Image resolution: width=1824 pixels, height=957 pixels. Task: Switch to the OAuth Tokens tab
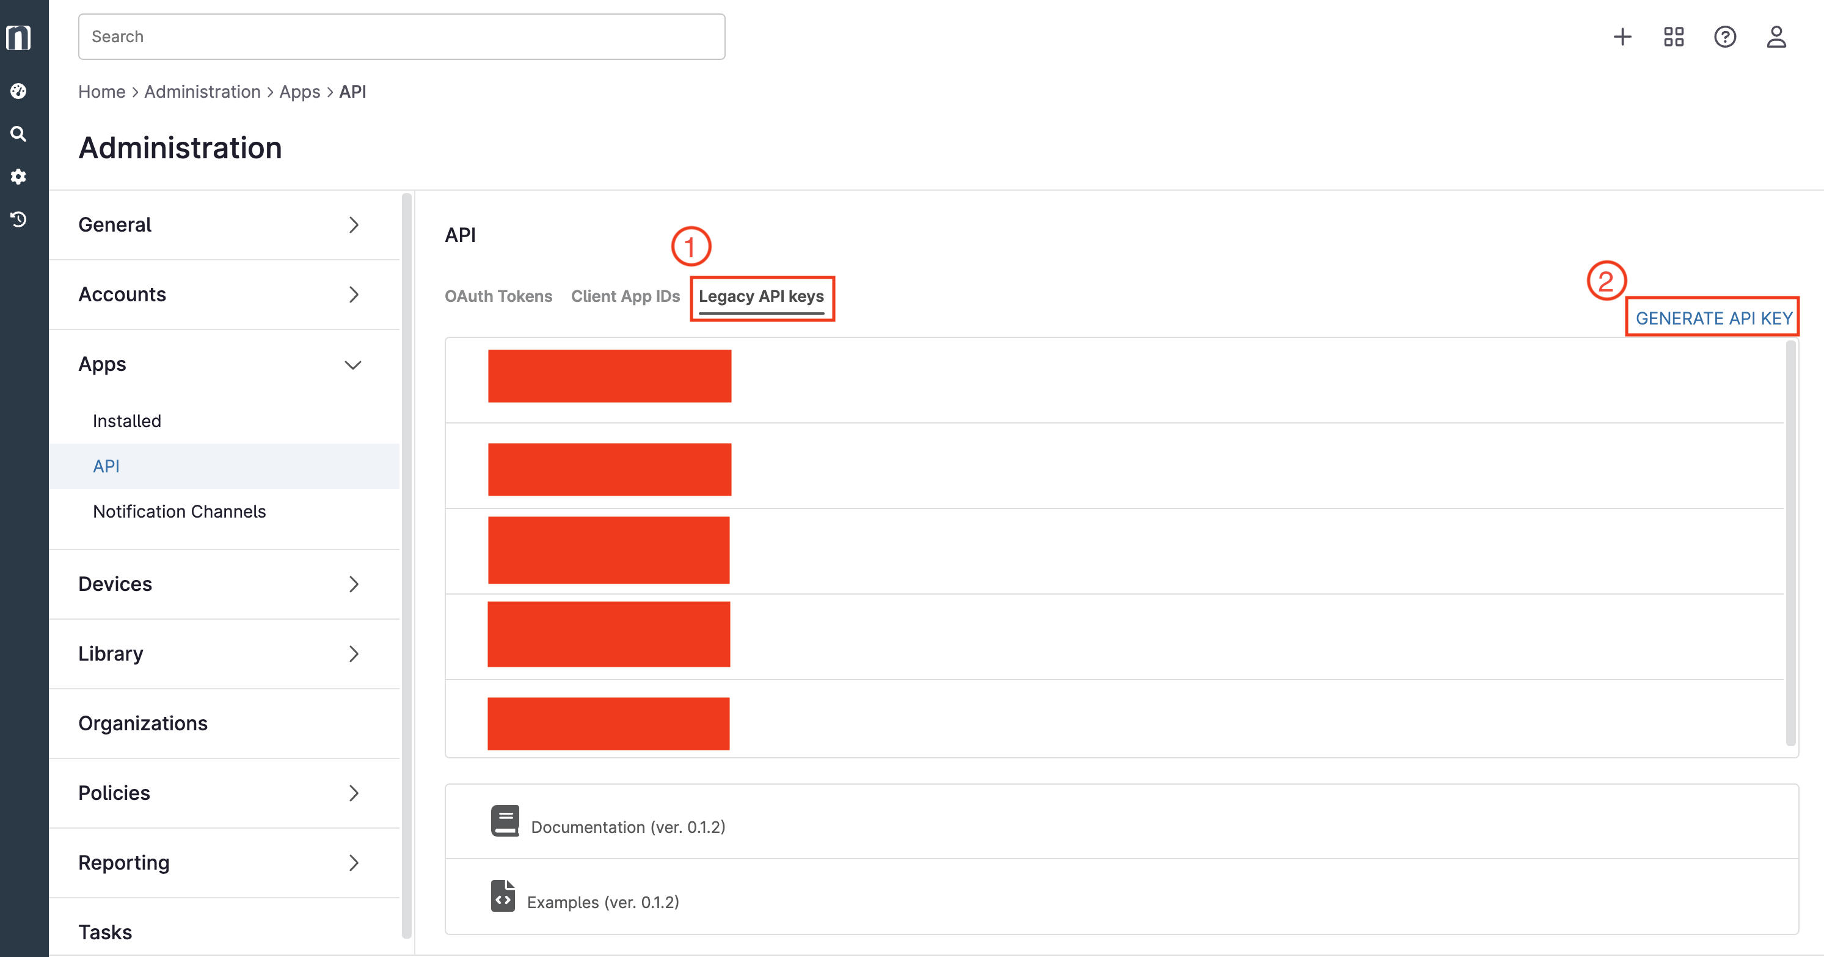498,296
